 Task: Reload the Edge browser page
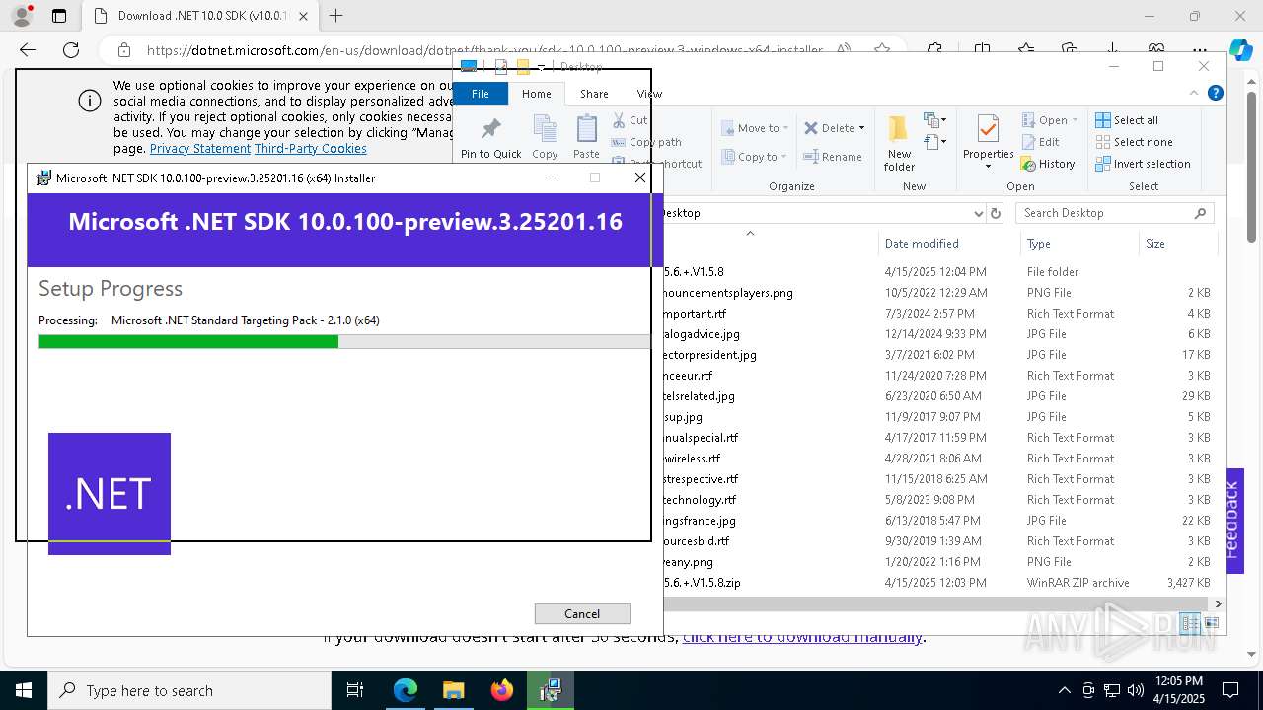pos(71,50)
